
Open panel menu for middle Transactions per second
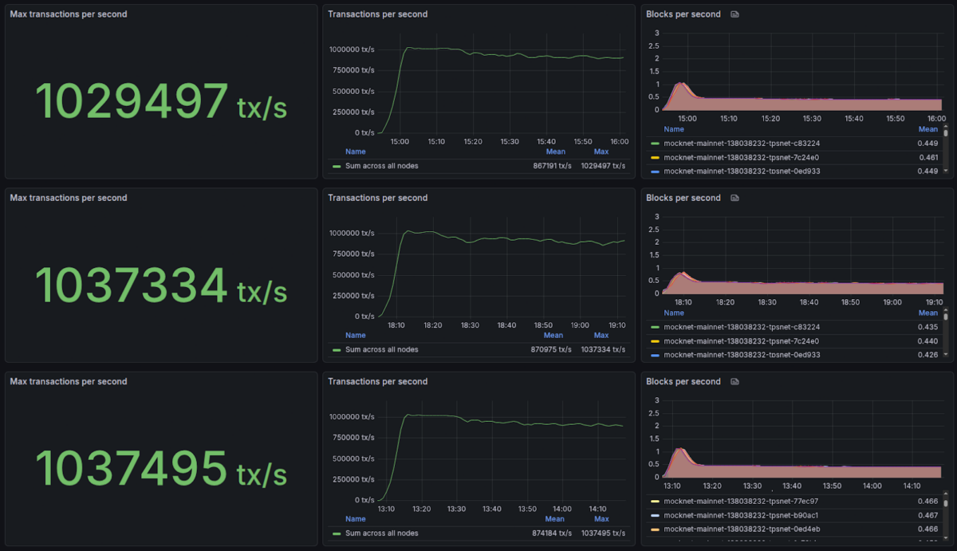click(x=376, y=197)
